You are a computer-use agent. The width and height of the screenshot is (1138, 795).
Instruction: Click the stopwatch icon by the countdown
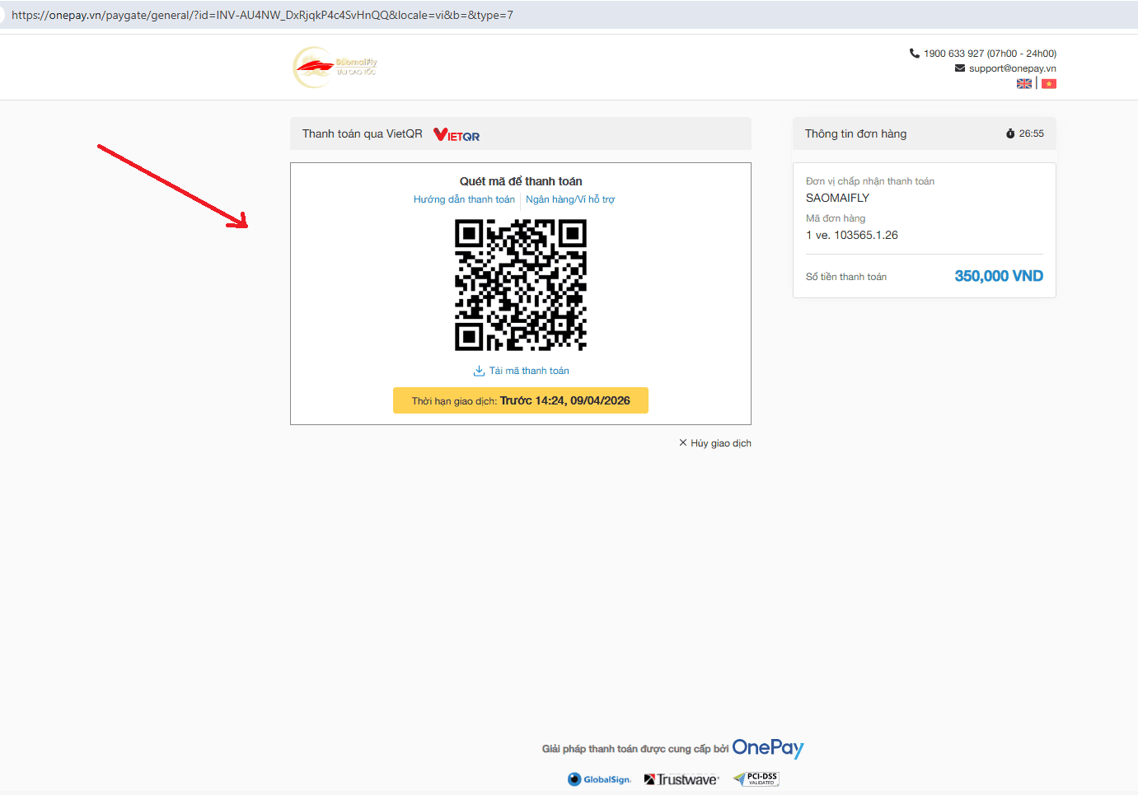1010,133
